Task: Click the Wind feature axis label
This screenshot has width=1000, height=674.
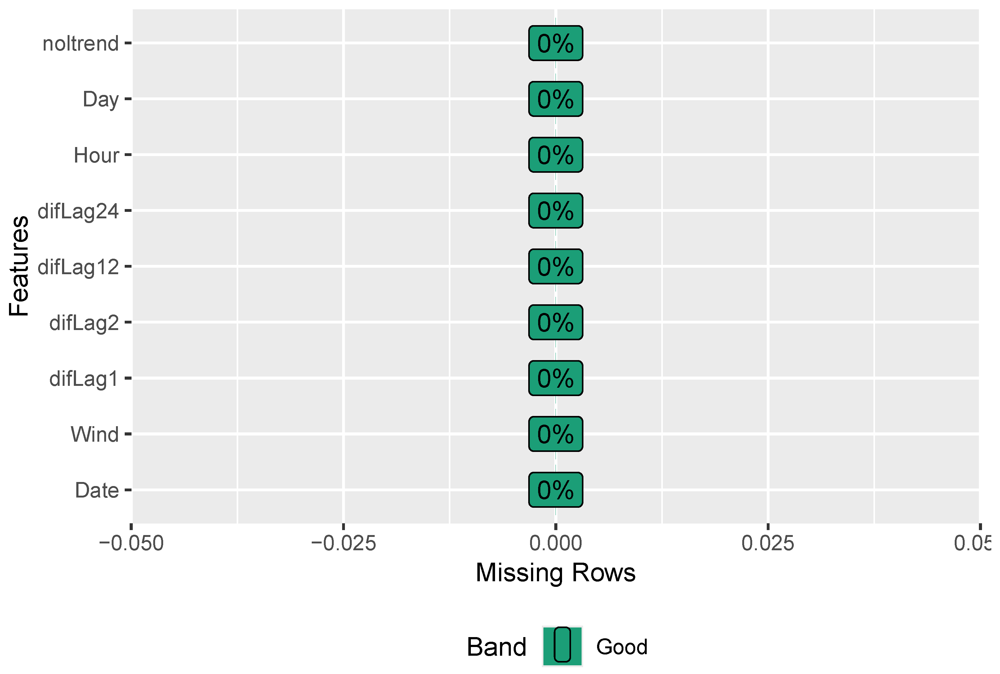Action: point(95,435)
